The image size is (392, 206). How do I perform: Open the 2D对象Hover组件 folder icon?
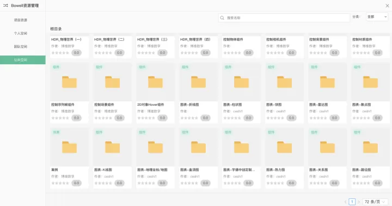pyautogui.click(x=155, y=82)
